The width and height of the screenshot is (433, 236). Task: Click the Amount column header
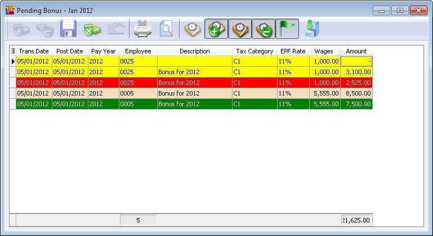click(x=356, y=51)
